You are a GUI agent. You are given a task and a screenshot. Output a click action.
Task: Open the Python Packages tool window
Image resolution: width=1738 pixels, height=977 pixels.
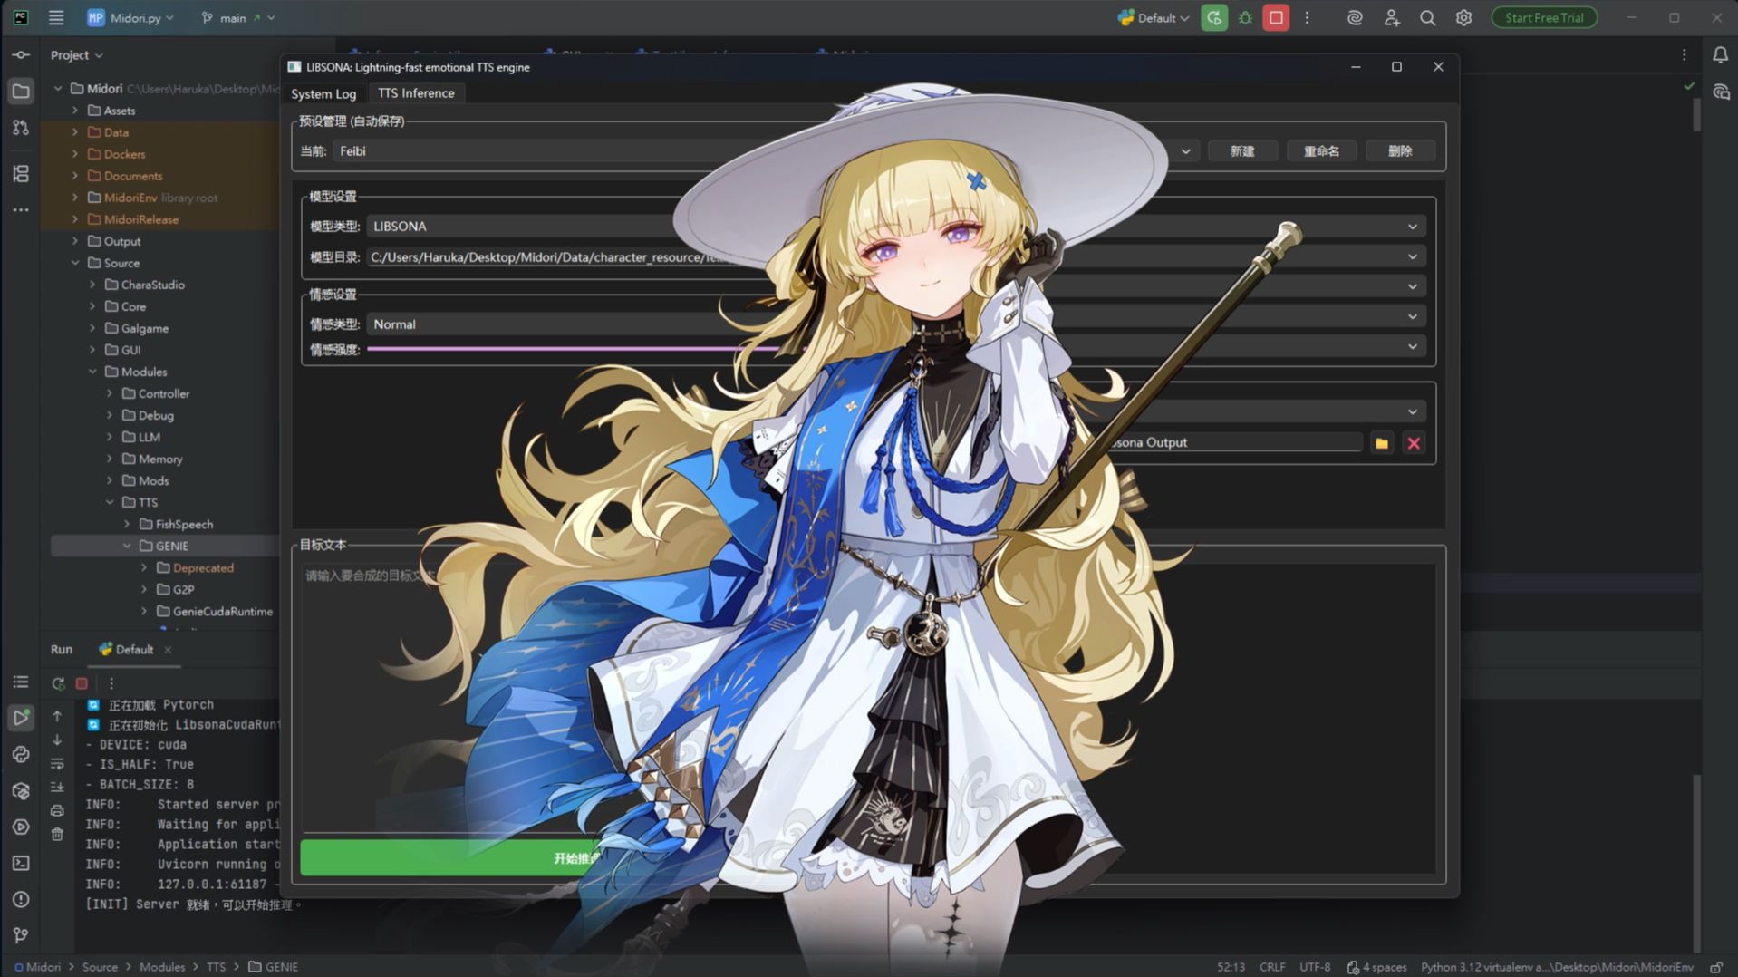coord(21,790)
